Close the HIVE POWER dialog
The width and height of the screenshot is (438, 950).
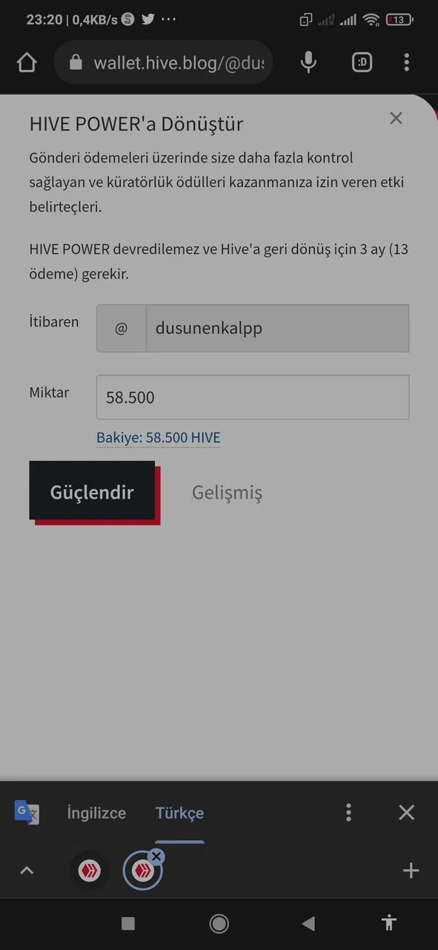[396, 118]
